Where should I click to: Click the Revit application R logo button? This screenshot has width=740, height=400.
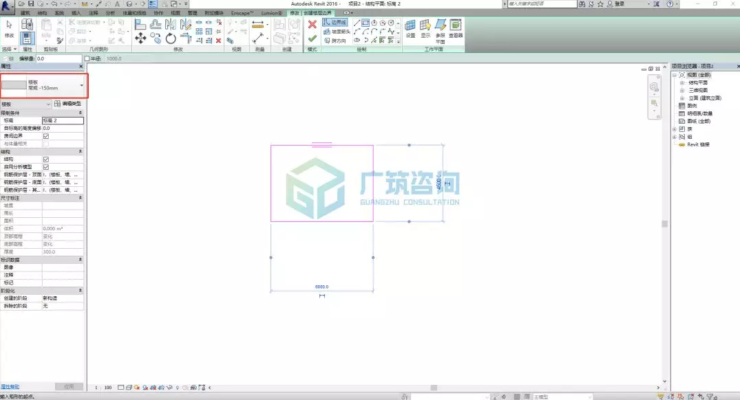pos(7,7)
